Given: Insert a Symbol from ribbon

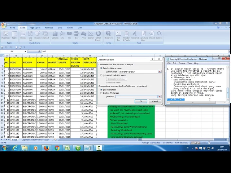Looking at the screenshot, I should (x=159, y=35).
